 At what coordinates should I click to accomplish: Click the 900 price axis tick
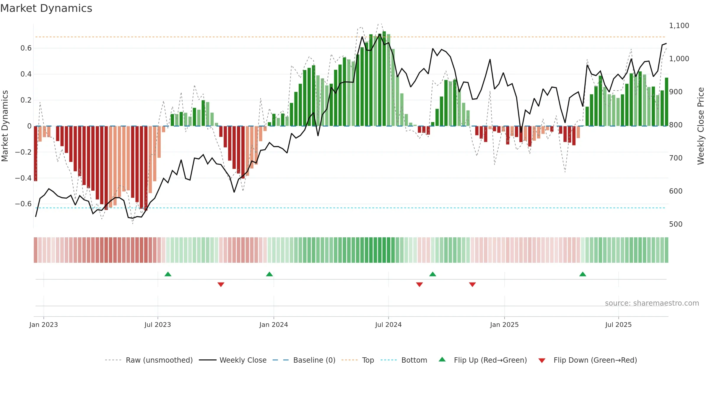coord(676,92)
